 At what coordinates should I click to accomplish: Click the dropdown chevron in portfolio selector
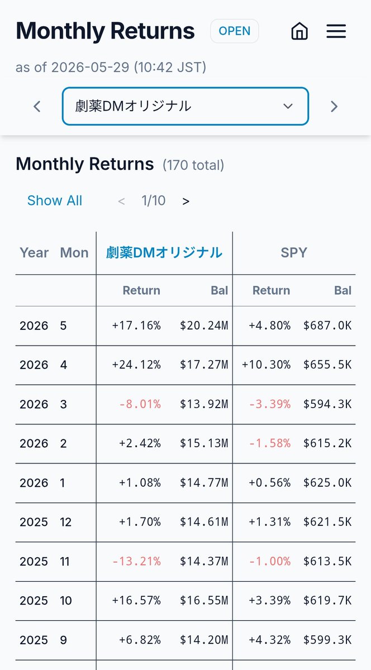[288, 106]
